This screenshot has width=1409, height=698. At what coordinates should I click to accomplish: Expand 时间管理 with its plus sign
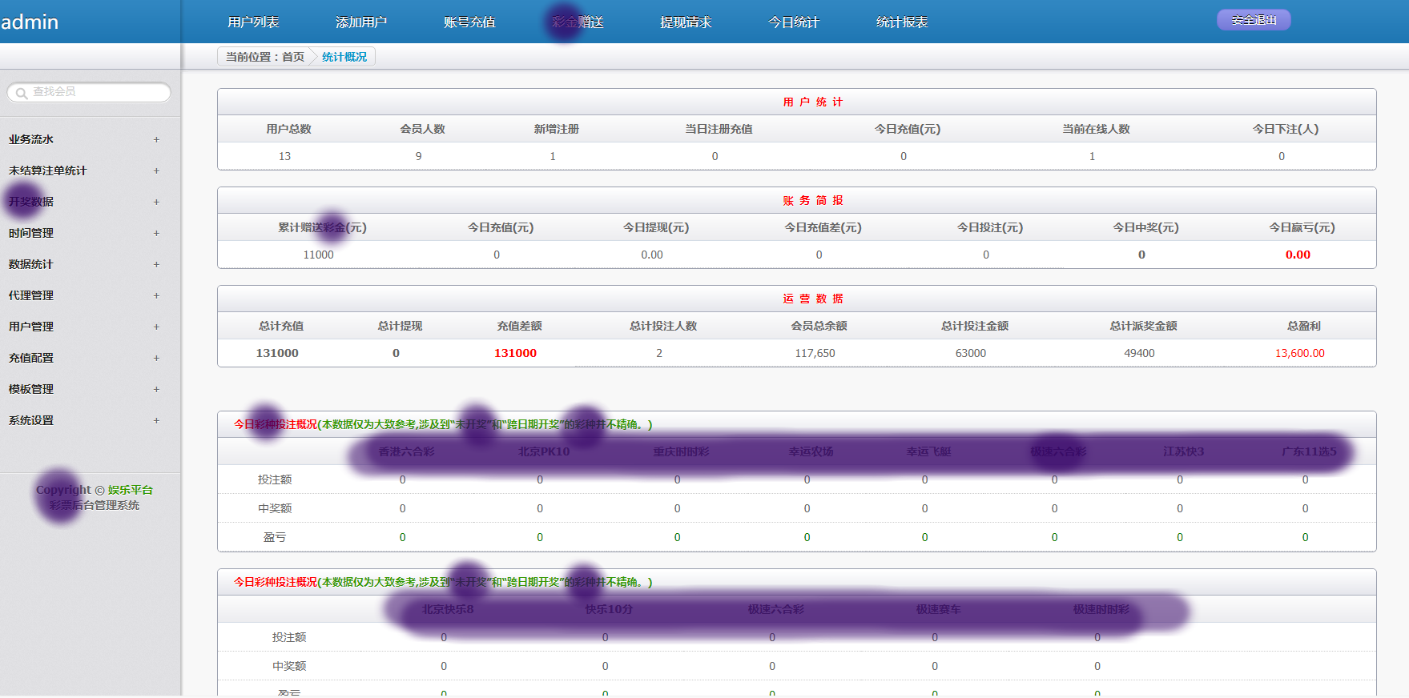click(156, 233)
